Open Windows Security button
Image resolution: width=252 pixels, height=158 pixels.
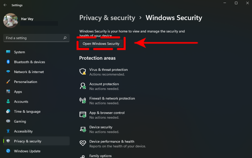101,44
